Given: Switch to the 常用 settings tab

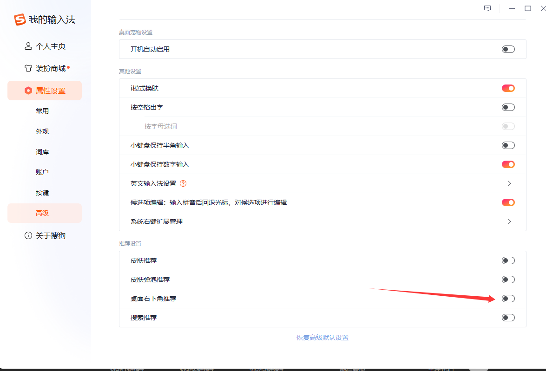Looking at the screenshot, I should point(42,111).
